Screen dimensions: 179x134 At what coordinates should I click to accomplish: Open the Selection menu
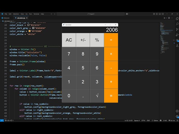tap(16, 14)
